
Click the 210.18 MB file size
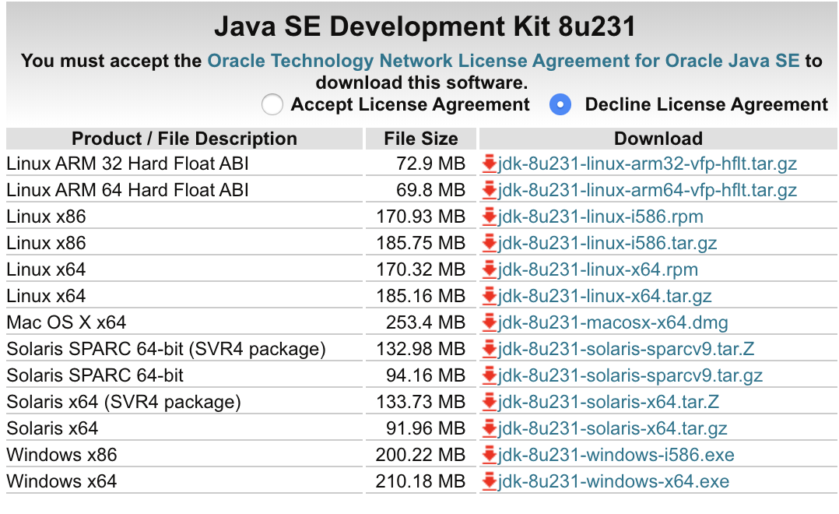(420, 481)
